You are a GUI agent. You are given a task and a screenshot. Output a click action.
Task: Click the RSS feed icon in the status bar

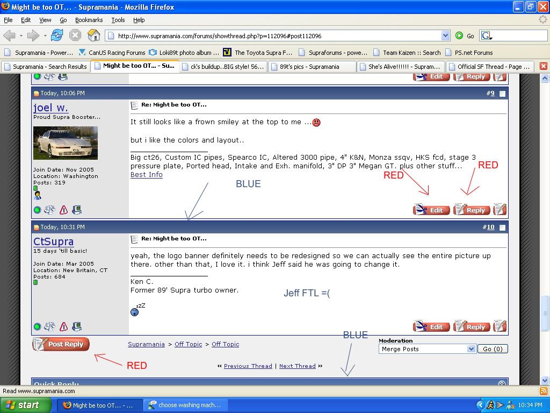(x=544, y=391)
